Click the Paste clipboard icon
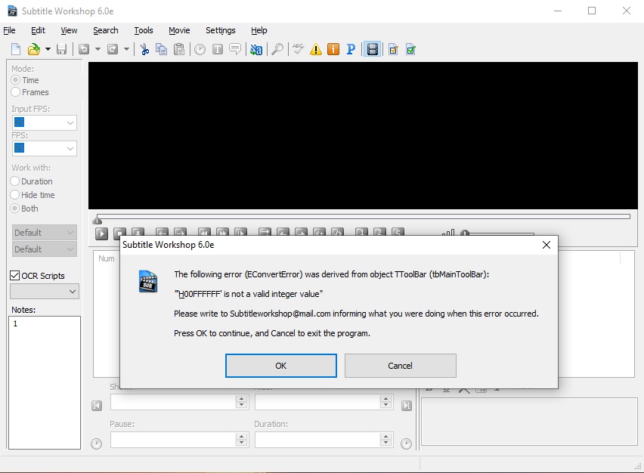 (x=179, y=50)
